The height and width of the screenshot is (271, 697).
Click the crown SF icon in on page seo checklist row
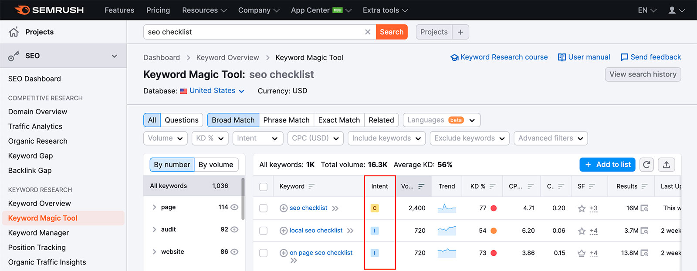582,253
